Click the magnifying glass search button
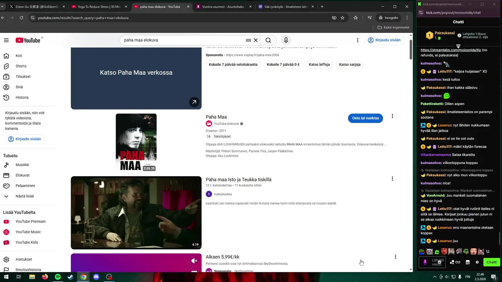This screenshot has height=282, width=502. pos(268,40)
